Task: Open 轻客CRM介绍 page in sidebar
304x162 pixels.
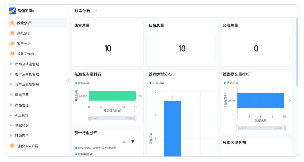Action: (28, 146)
